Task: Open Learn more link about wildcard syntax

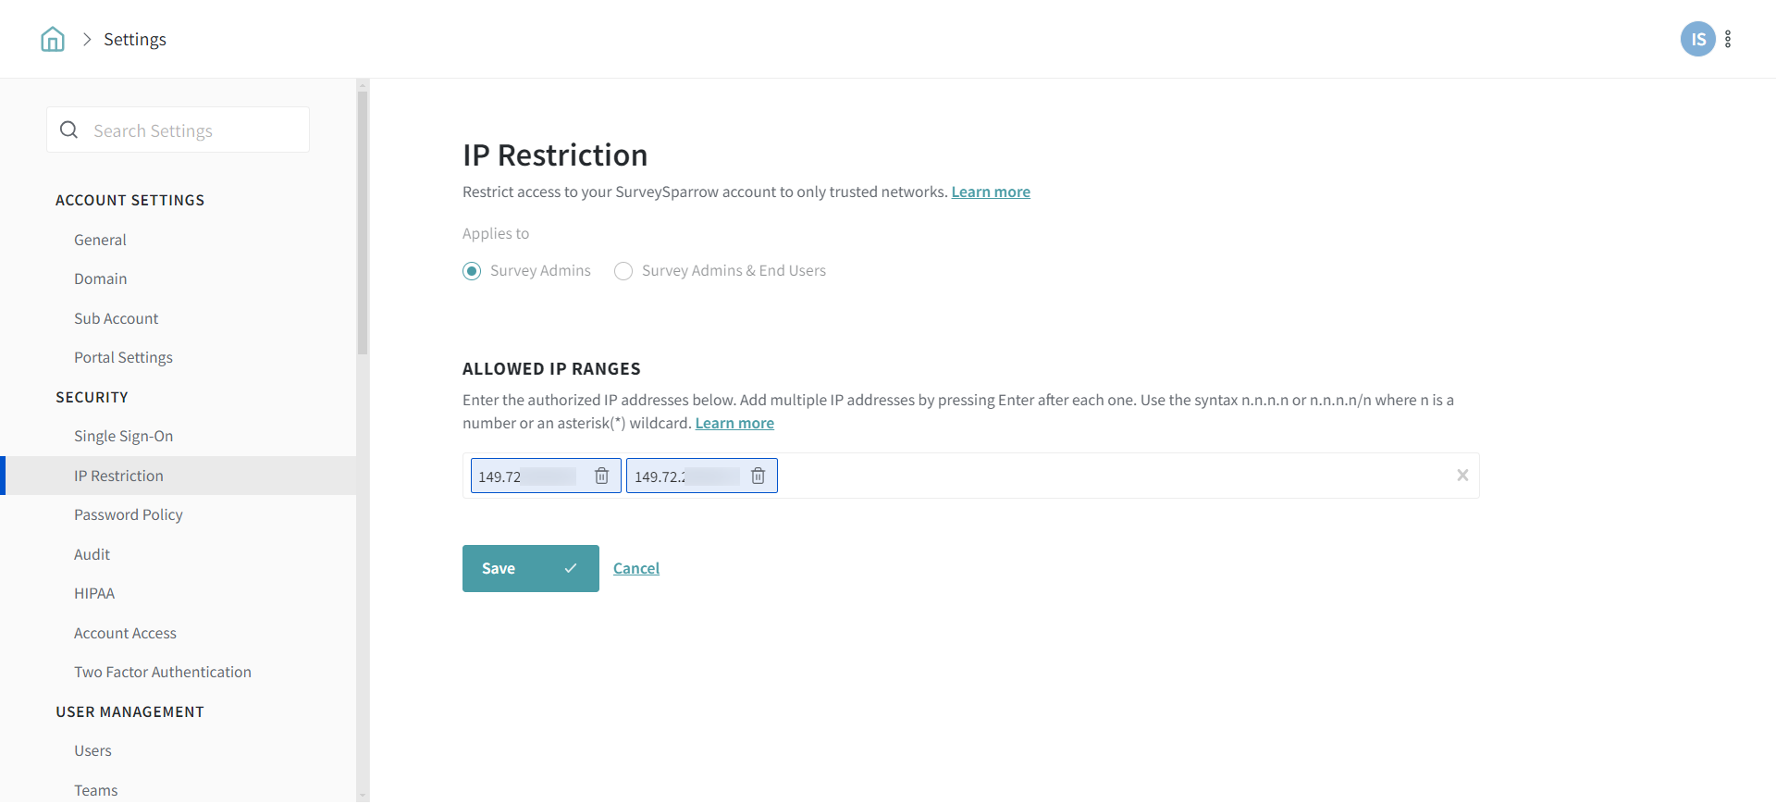Action: click(x=734, y=424)
